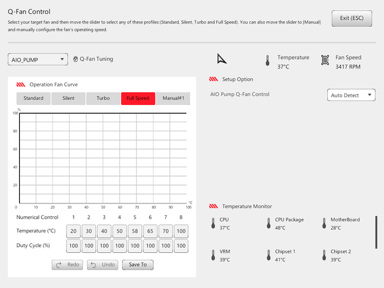Select the Full Speed profile
The width and height of the screenshot is (384, 288).
click(138, 99)
